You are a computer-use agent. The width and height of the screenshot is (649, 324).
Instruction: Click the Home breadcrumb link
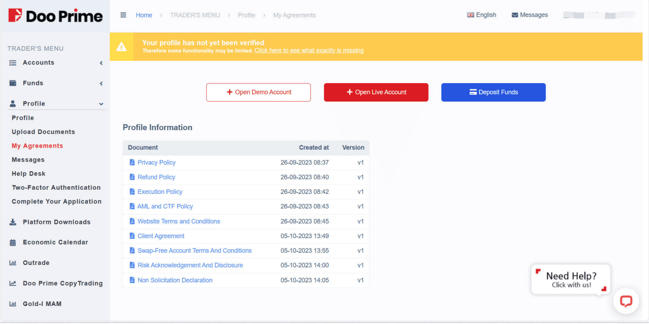144,15
